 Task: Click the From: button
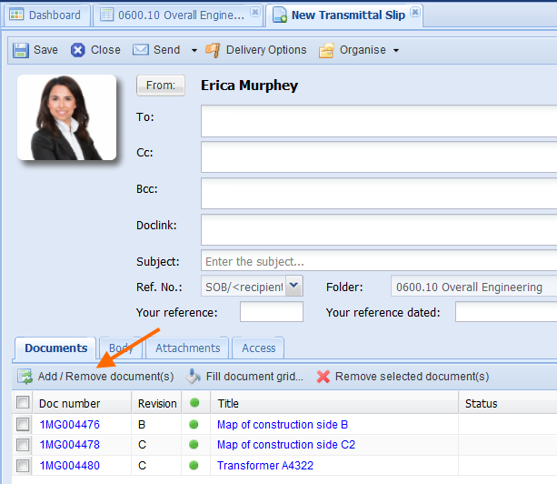[x=161, y=86]
